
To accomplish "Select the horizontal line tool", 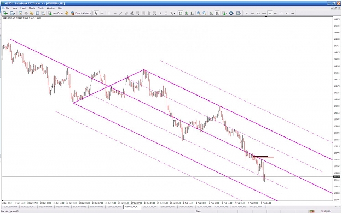I will [x=115, y=13].
